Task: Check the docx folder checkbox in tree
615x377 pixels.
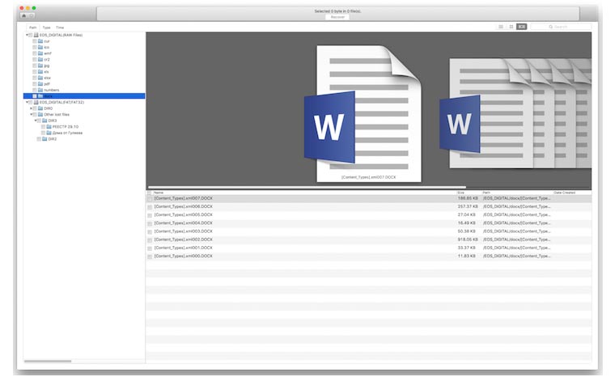Action: click(35, 96)
